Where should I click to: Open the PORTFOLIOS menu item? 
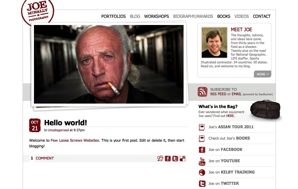coord(114,16)
